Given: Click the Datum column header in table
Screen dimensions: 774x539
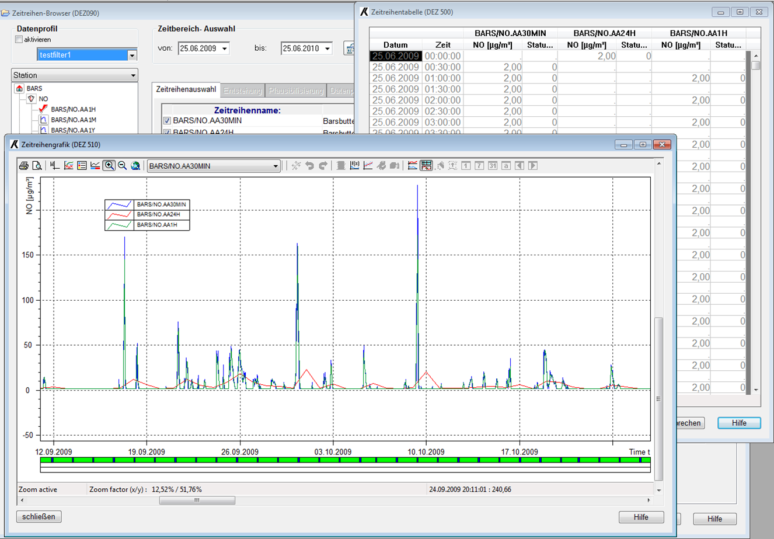Looking at the screenshot, I should pyautogui.click(x=395, y=45).
